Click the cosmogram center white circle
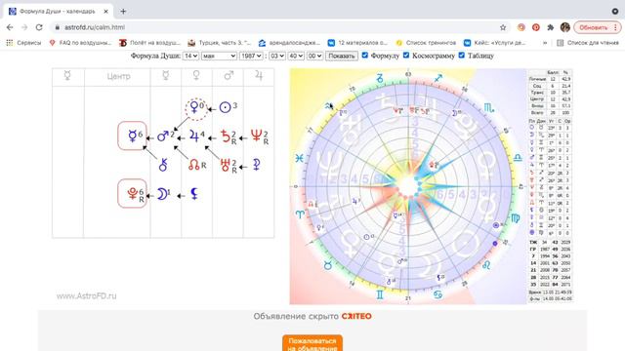This screenshot has width=625, height=351. coord(408,185)
